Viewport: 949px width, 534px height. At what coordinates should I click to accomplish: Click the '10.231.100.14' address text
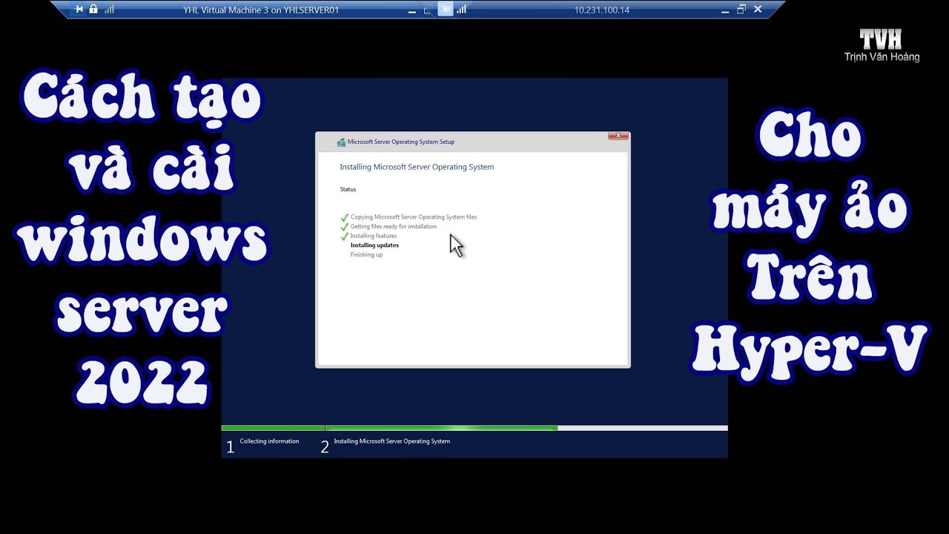coord(602,10)
